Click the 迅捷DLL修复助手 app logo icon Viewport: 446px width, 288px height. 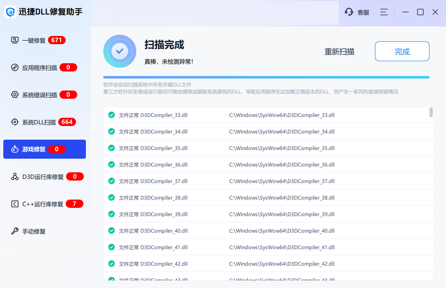click(10, 12)
